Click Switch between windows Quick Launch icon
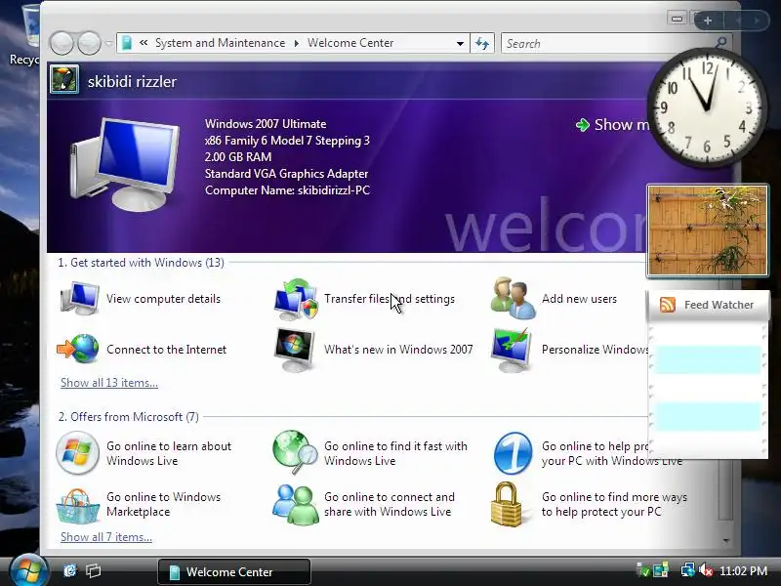The image size is (781, 586). pos(93,570)
